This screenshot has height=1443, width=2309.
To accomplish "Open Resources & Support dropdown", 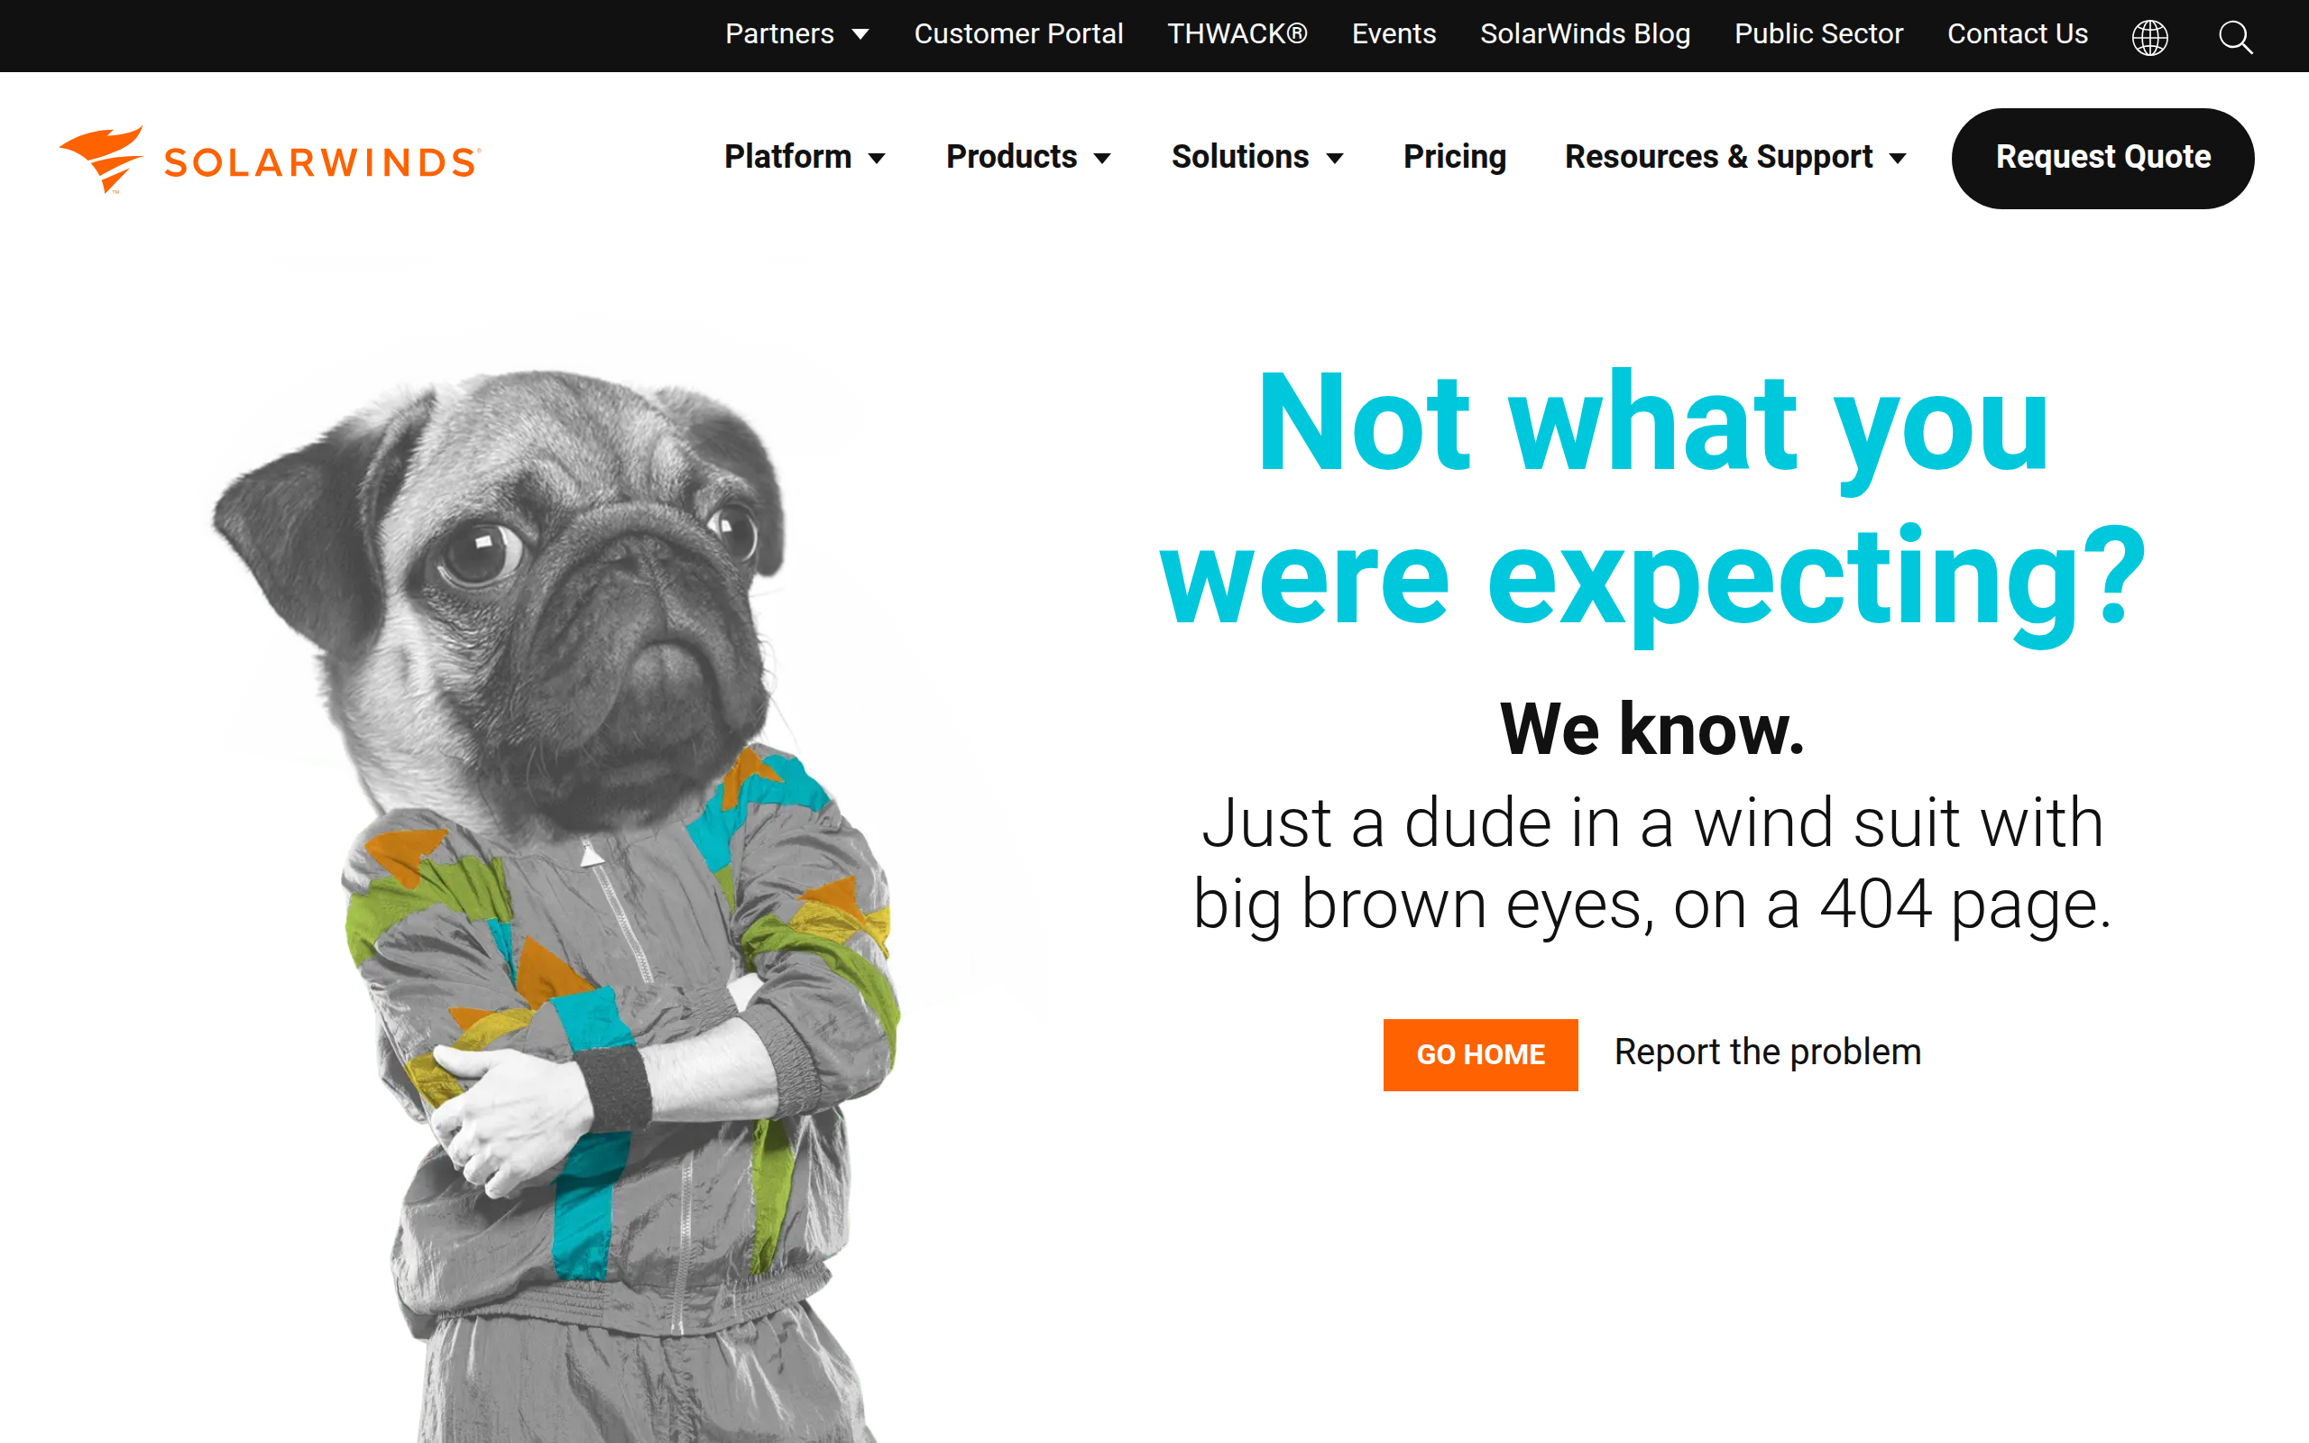I will point(1734,158).
